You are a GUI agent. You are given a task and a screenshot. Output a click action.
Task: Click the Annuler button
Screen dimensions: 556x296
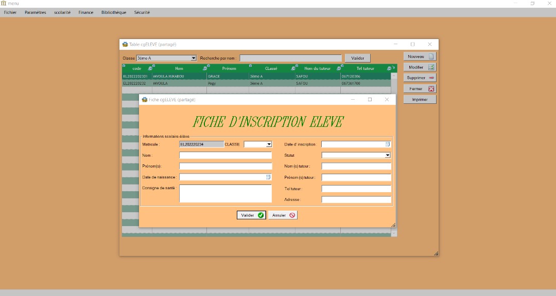[283, 215]
